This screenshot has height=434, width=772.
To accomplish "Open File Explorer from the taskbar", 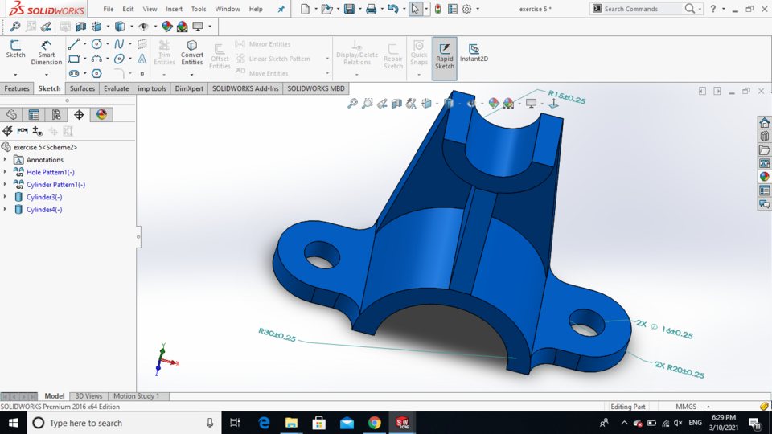I will tap(291, 423).
